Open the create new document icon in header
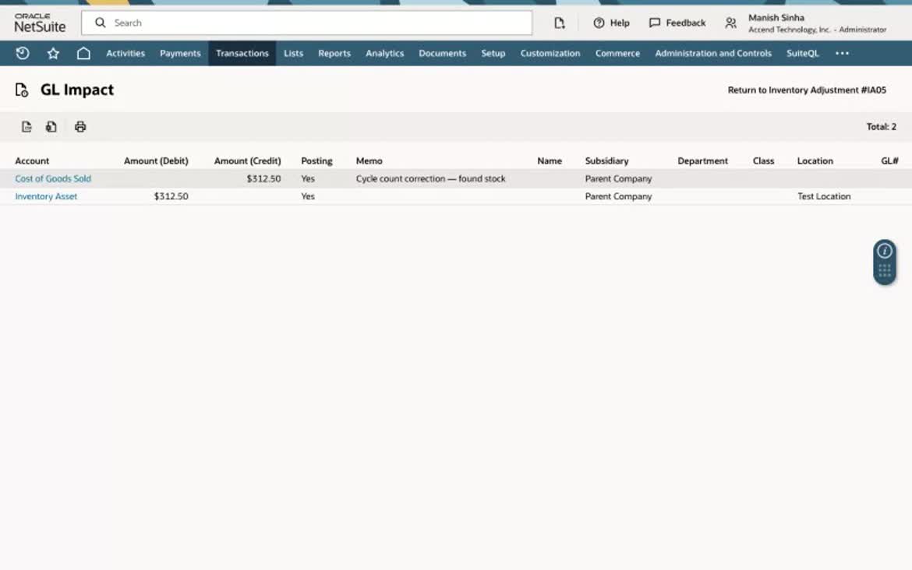Viewport: 912px width, 570px height. coord(560,23)
